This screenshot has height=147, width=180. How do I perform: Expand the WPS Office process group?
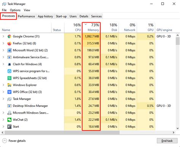coord(3,92)
